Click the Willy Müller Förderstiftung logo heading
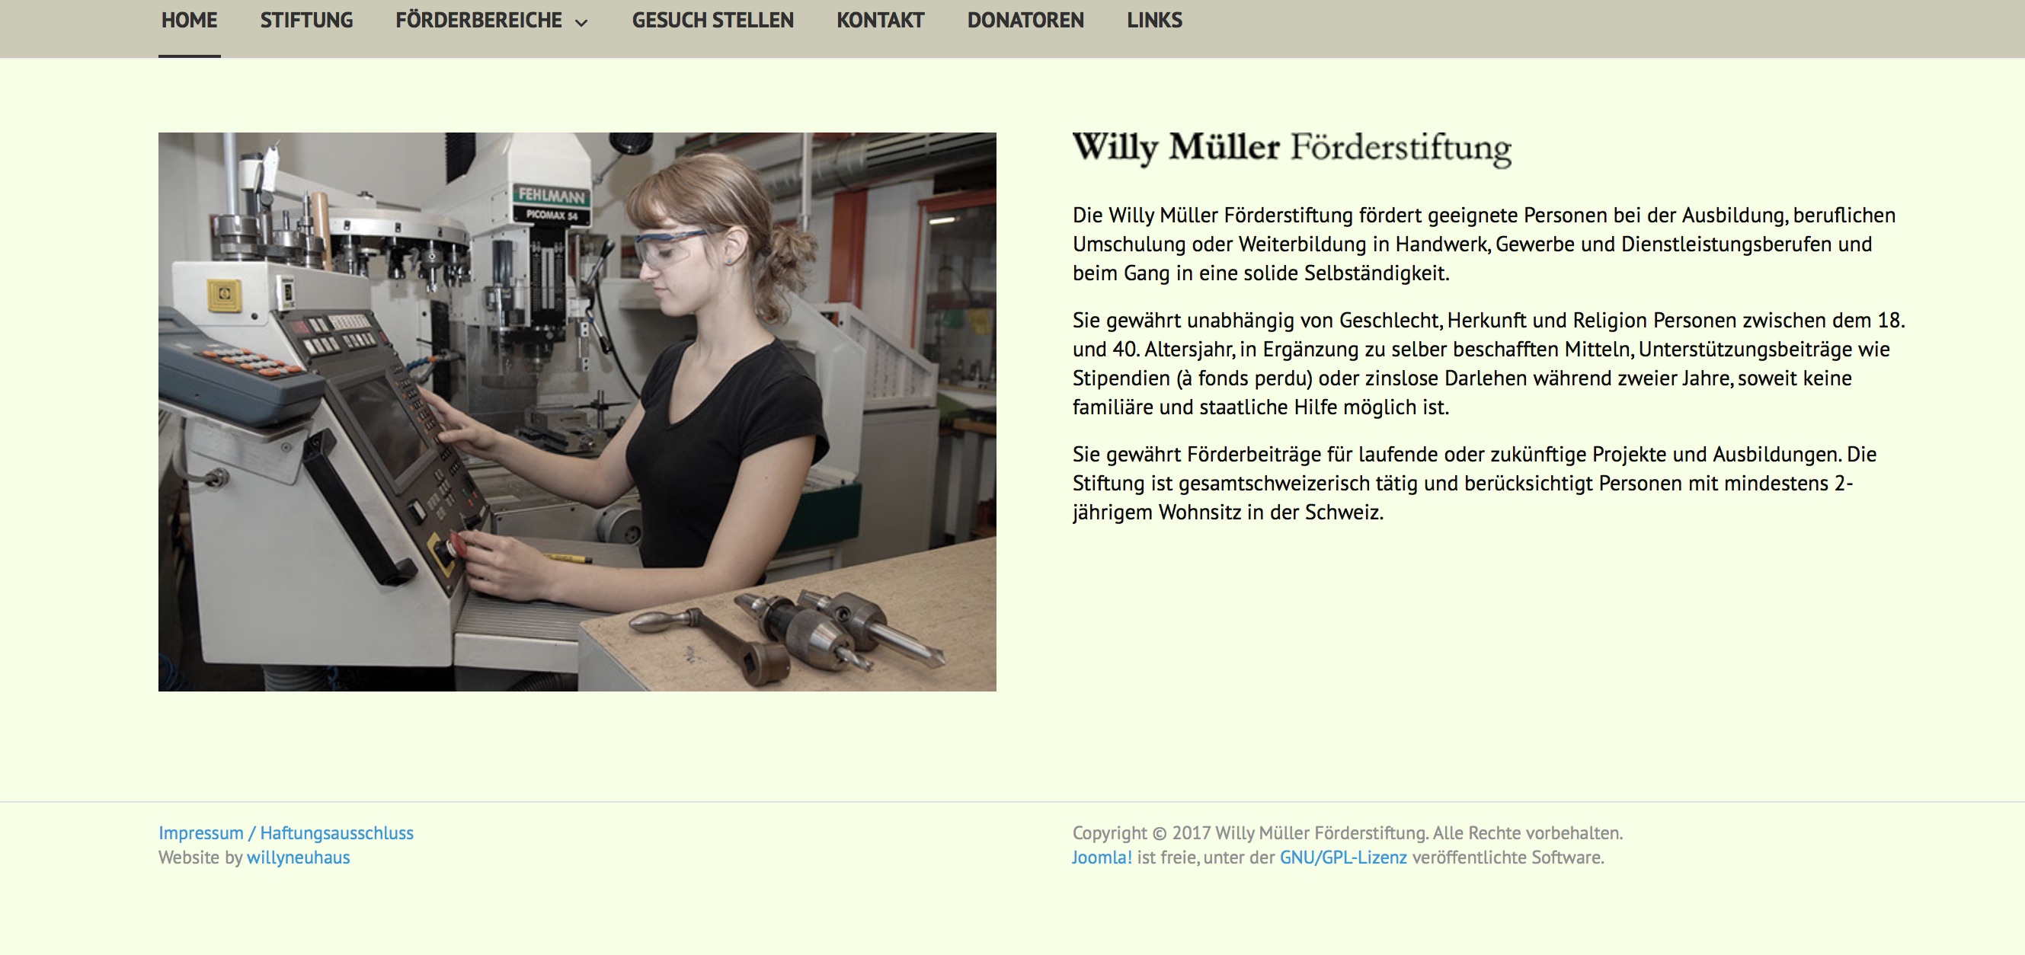Image resolution: width=2025 pixels, height=955 pixels. 1291,148
